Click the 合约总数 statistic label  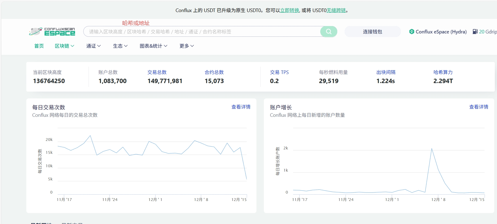[x=214, y=72]
